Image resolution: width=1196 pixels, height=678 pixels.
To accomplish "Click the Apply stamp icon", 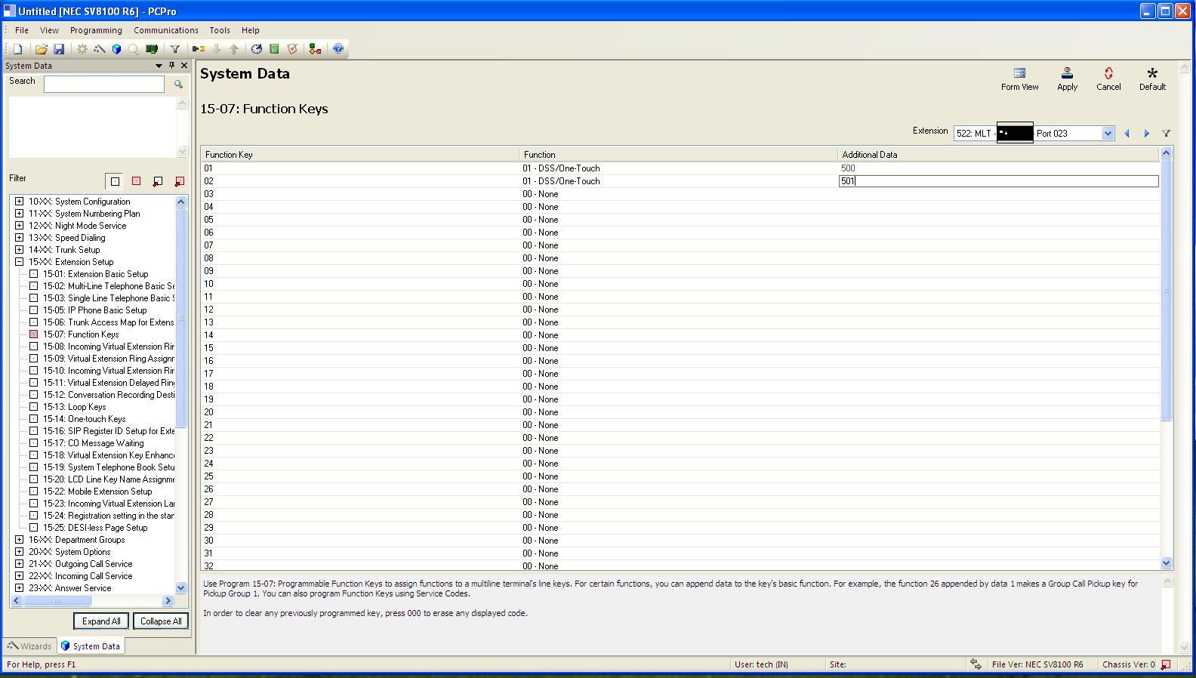I will click(1067, 78).
